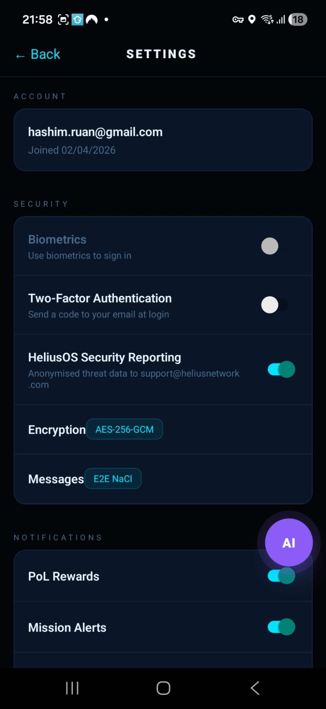Image resolution: width=326 pixels, height=709 pixels.
Task: Toggle the Biometrics sign-in switch
Action: click(x=274, y=246)
